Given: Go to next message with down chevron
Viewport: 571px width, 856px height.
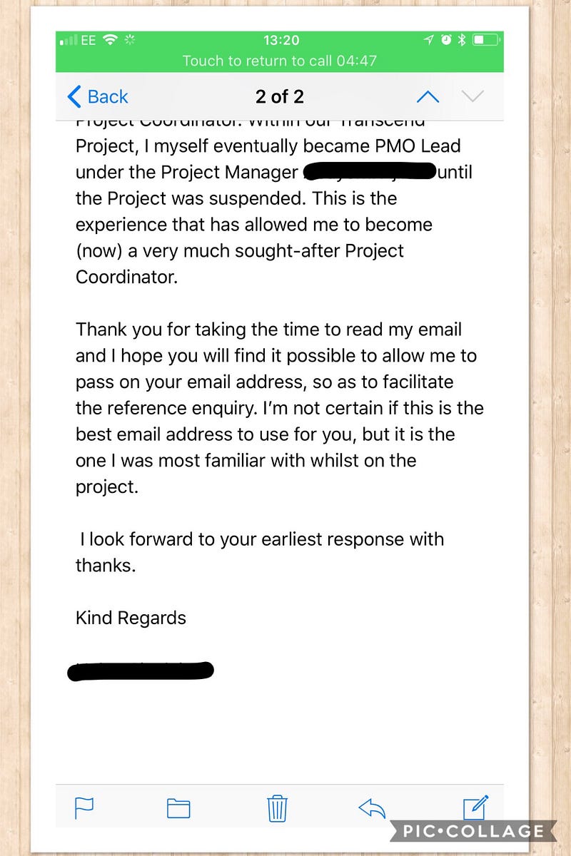Looking at the screenshot, I should click(x=473, y=96).
